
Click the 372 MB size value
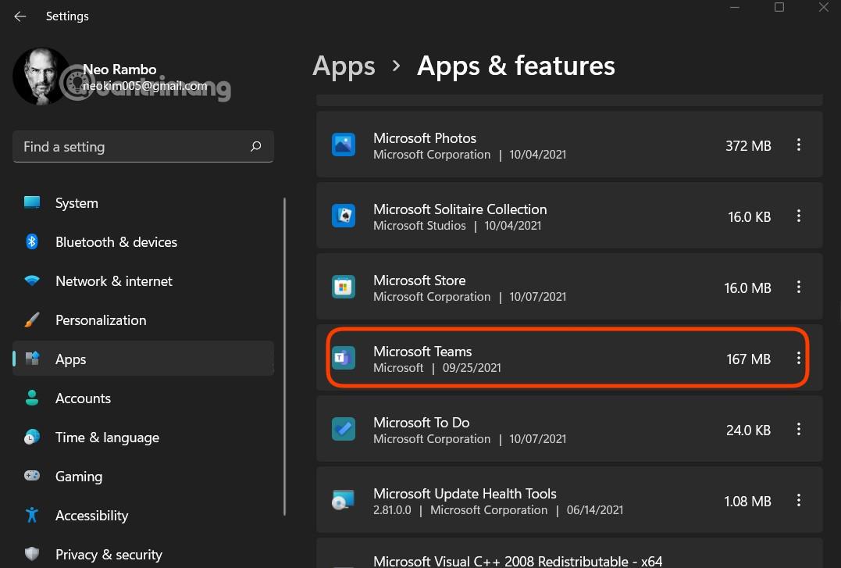748,145
